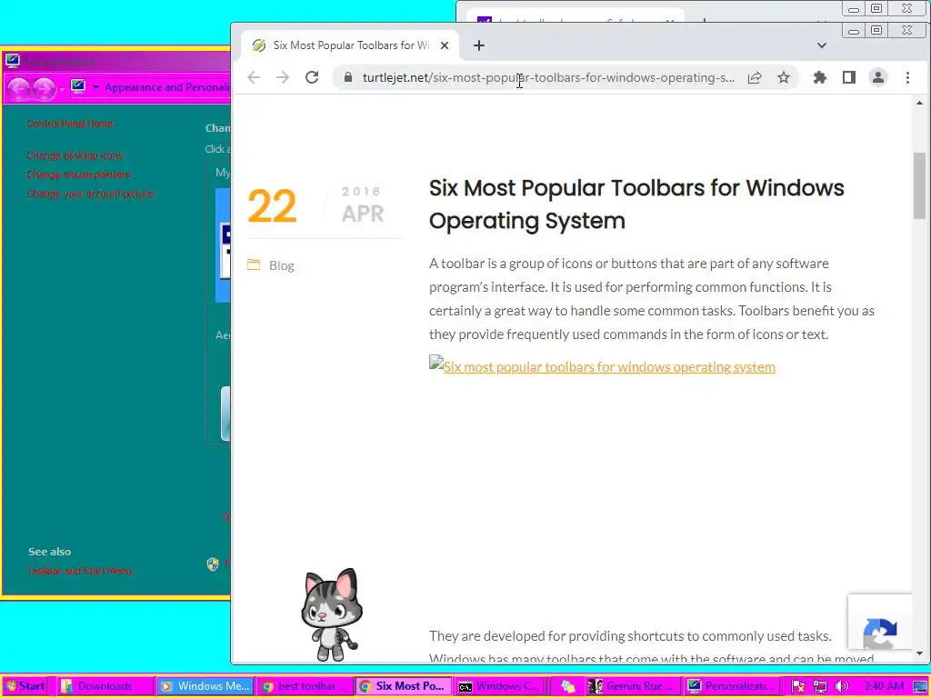Open Taskbar and Start Menu link
The image size is (931, 698).
point(80,571)
